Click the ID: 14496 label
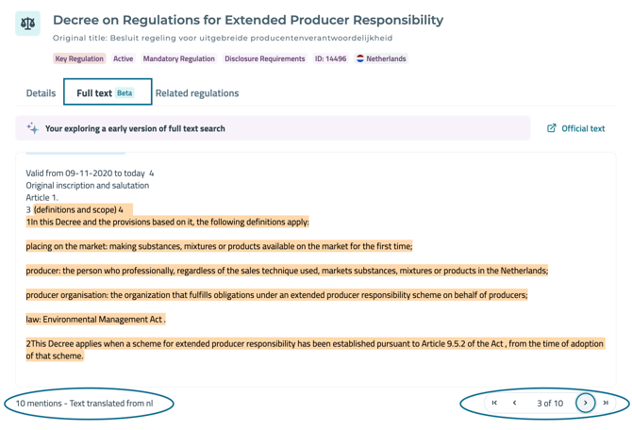The height and width of the screenshot is (430, 632). pos(330,58)
